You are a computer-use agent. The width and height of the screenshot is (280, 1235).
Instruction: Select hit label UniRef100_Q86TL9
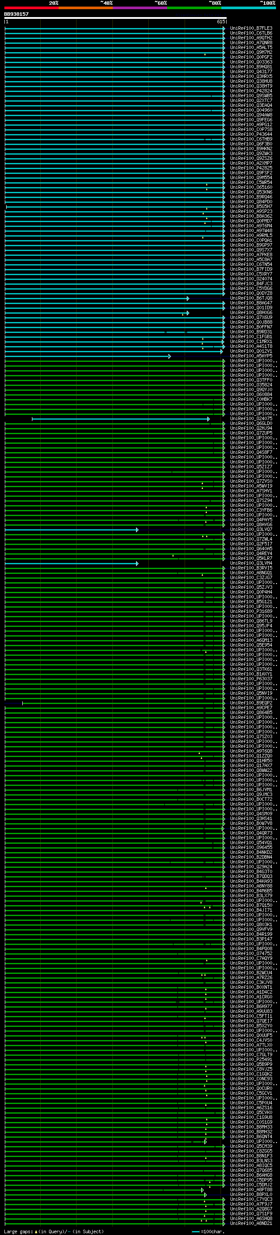(x=251, y=621)
